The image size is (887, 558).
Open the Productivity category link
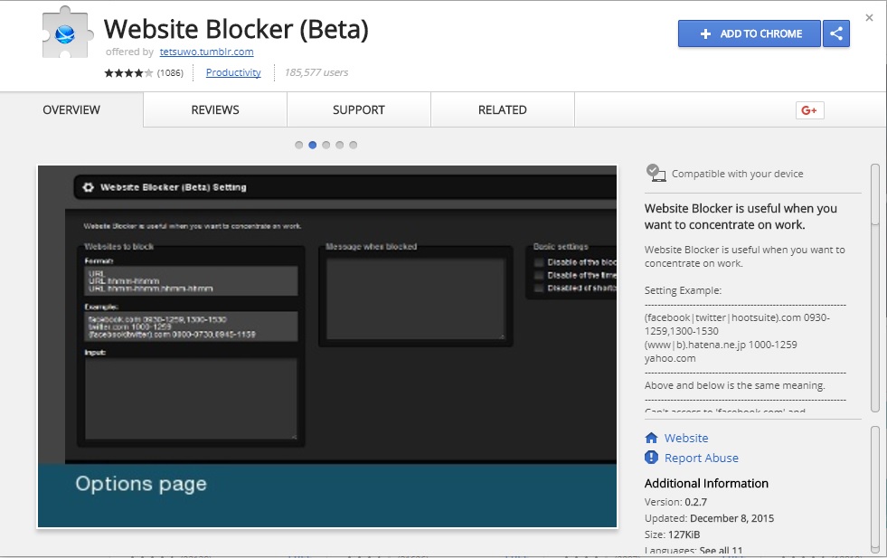click(x=233, y=72)
